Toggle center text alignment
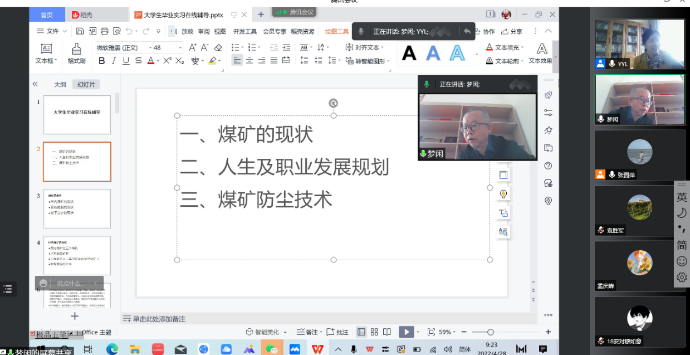 coord(249,61)
